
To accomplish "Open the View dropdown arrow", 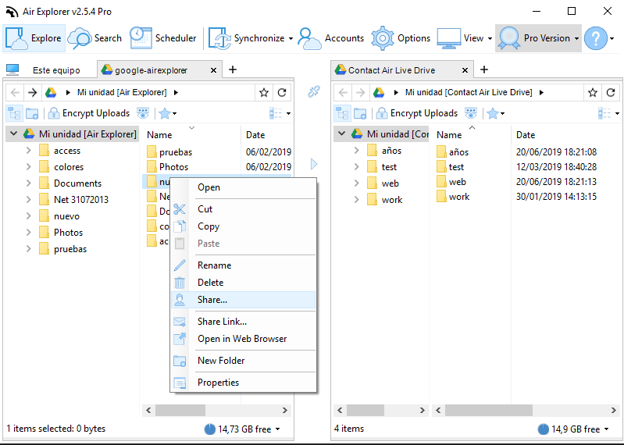I will click(490, 38).
